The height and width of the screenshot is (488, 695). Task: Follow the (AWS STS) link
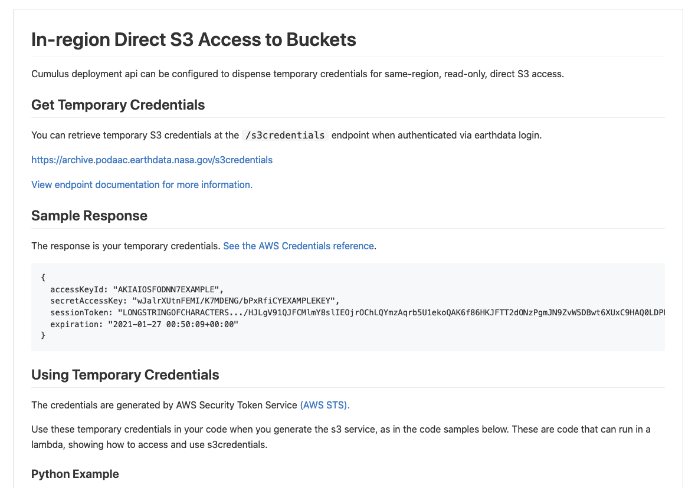[x=324, y=405]
